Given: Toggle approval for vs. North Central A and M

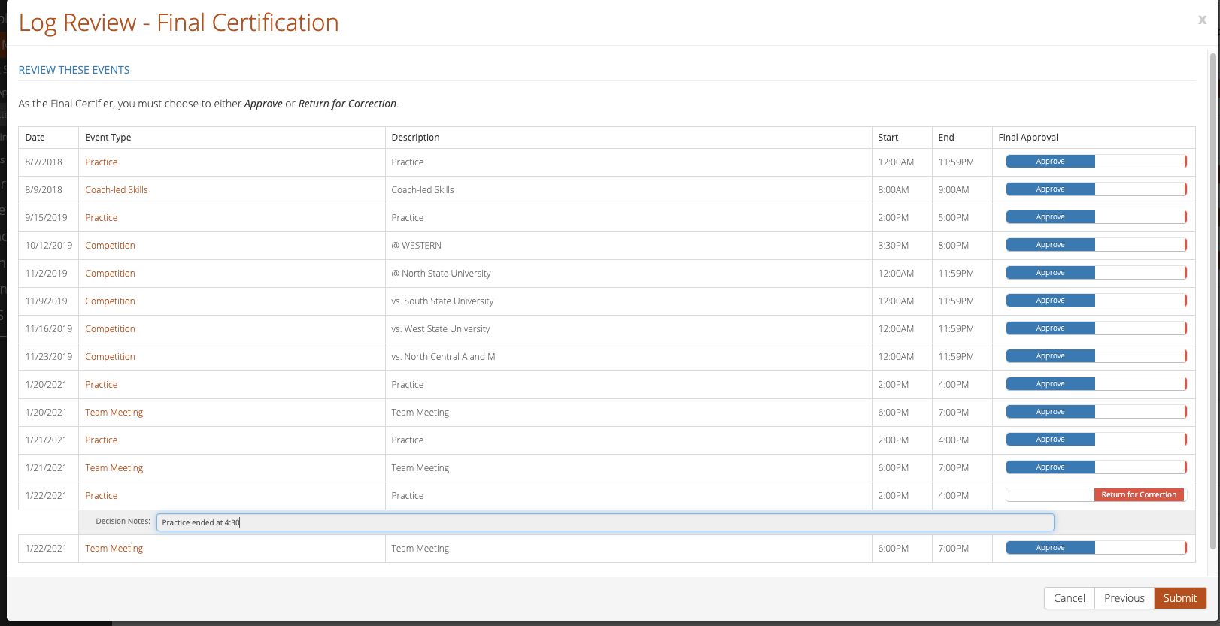Looking at the screenshot, I should coord(1096,356).
